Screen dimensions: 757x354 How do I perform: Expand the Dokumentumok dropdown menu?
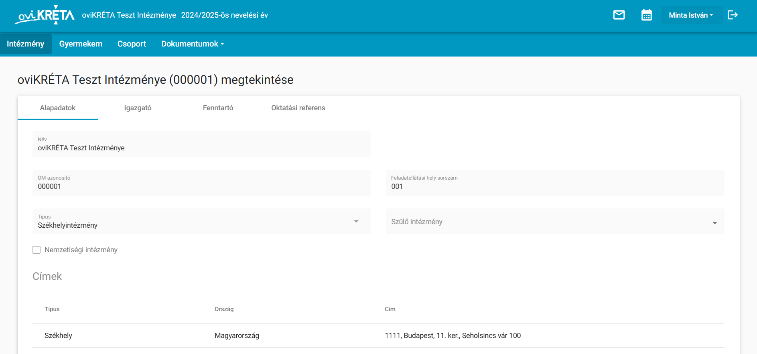point(193,44)
